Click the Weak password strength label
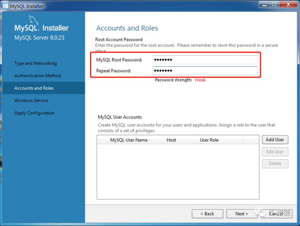The image size is (300, 226). (200, 80)
